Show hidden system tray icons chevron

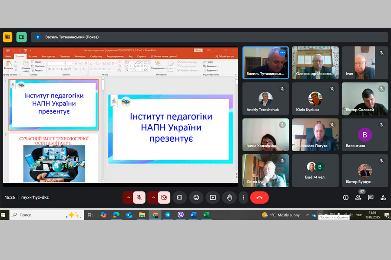[308, 215]
